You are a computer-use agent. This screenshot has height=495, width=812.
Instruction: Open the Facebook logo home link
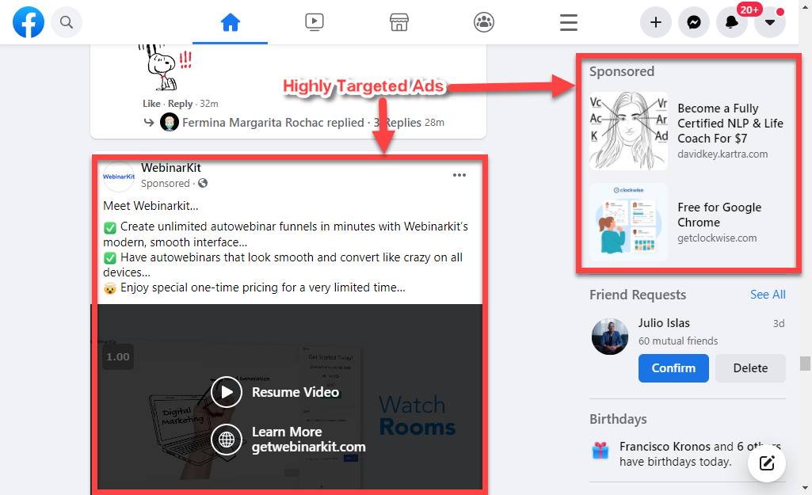click(29, 22)
